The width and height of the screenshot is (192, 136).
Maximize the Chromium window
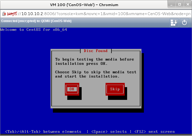(x=180, y=5)
